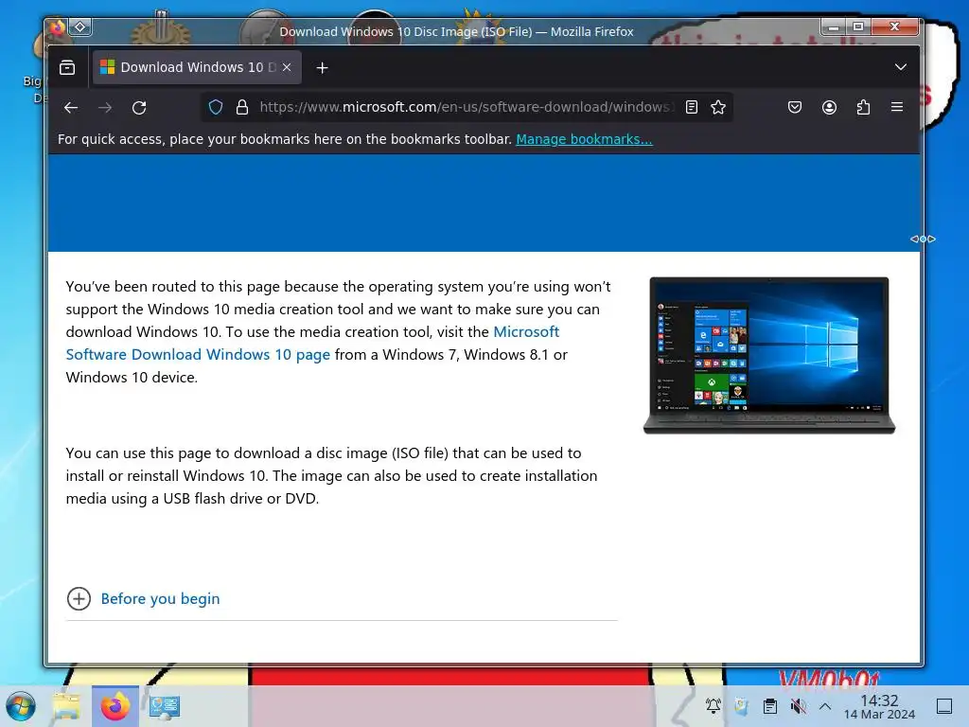Toggle pin on all desktops titlebar icon
Viewport: 969px width, 727px height.
(80, 27)
